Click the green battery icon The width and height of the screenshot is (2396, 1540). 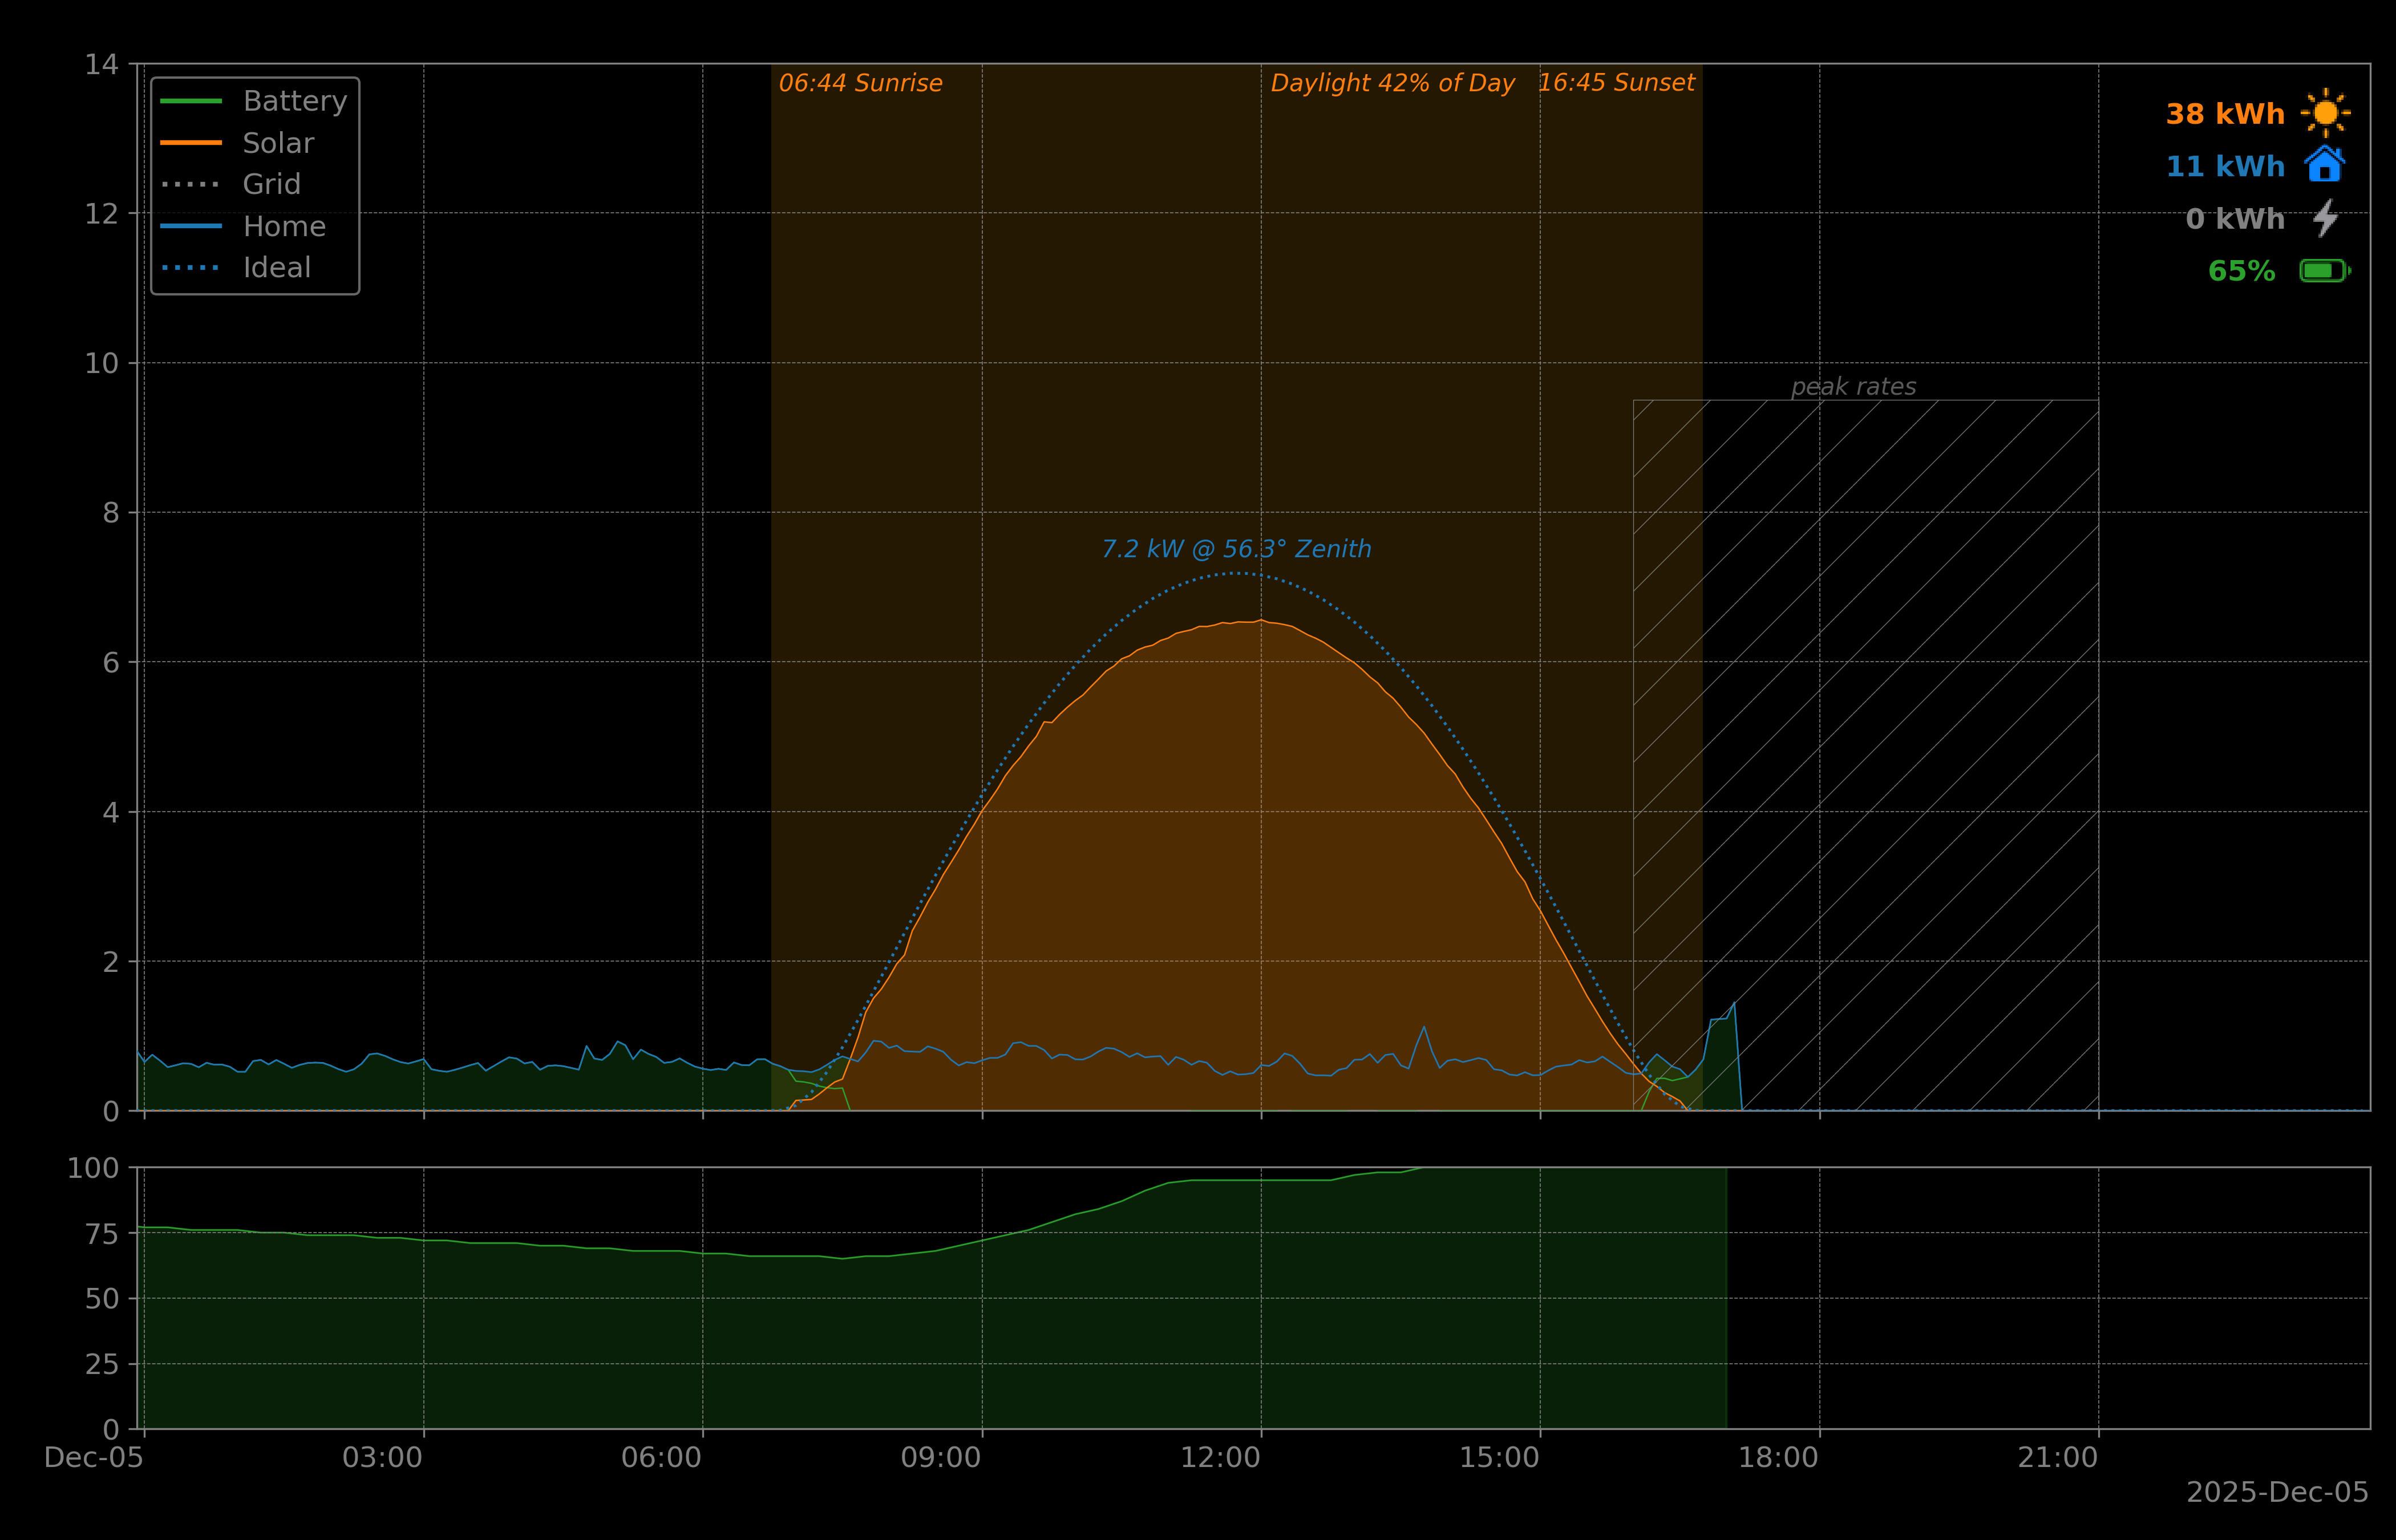[2324, 271]
